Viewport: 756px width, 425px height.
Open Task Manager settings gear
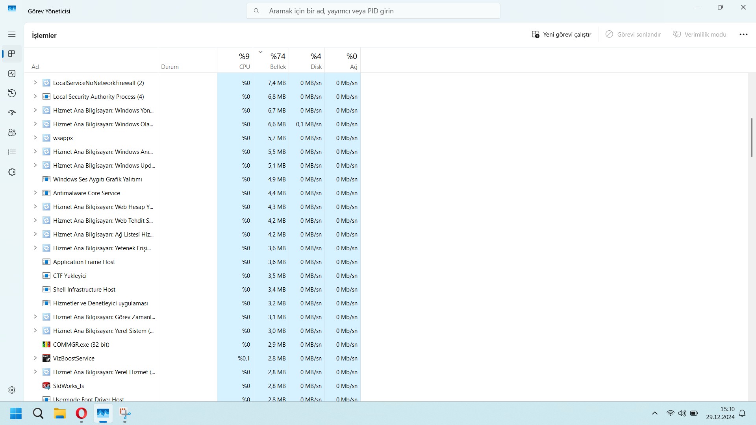coord(12,390)
